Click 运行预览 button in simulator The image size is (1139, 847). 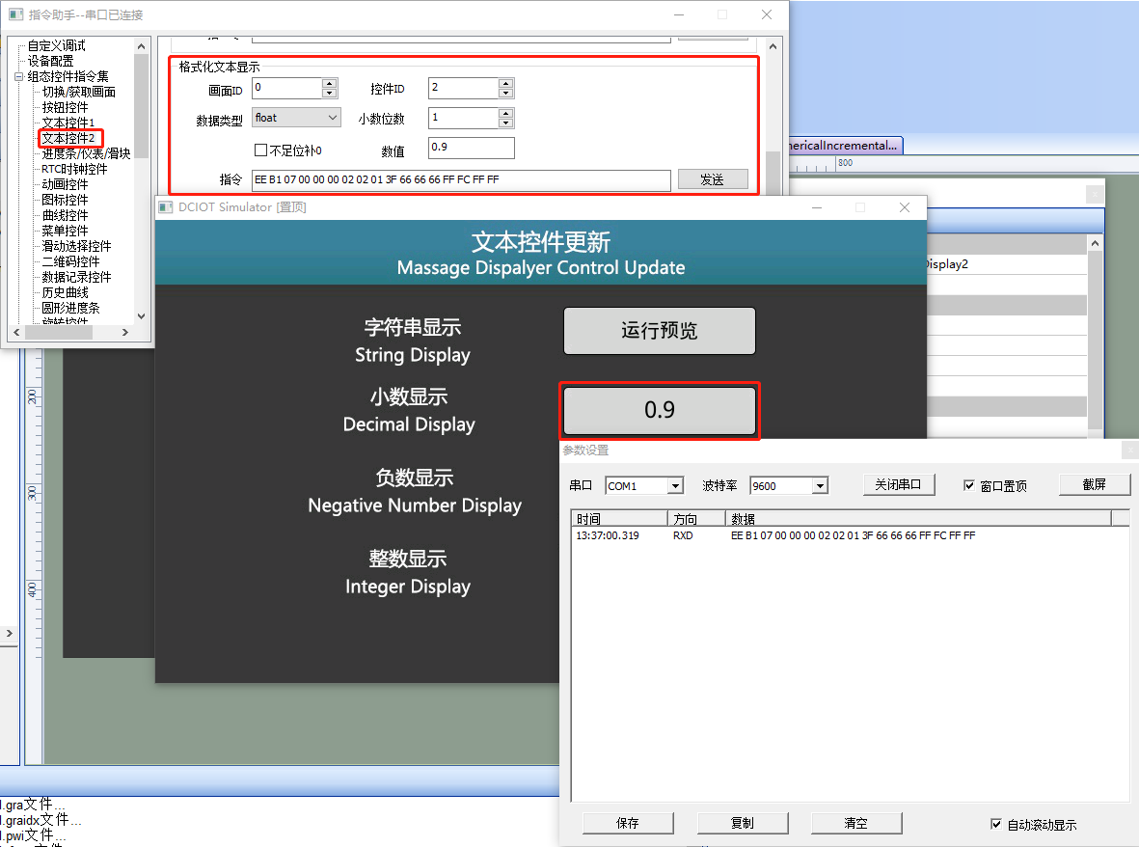click(660, 331)
